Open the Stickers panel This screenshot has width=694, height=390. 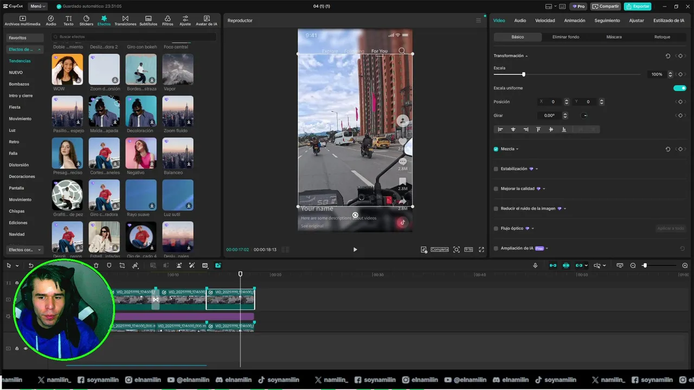tap(86, 21)
